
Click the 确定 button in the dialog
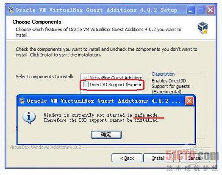click(106, 134)
